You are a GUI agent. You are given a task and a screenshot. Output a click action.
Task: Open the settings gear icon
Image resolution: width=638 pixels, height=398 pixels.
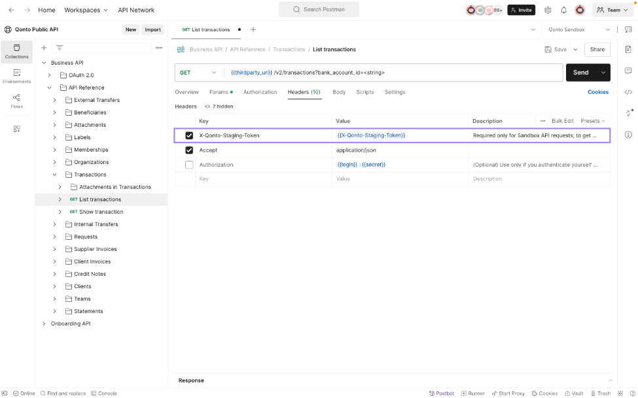coord(548,10)
